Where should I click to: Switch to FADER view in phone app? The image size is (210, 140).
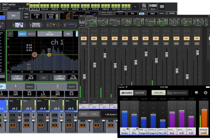tap(127, 93)
